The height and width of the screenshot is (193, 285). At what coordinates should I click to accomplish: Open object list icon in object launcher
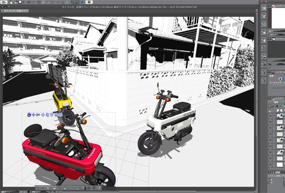coord(48,188)
